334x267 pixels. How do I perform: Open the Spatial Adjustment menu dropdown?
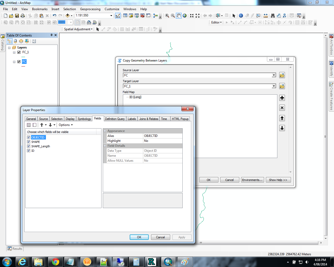pos(78,29)
